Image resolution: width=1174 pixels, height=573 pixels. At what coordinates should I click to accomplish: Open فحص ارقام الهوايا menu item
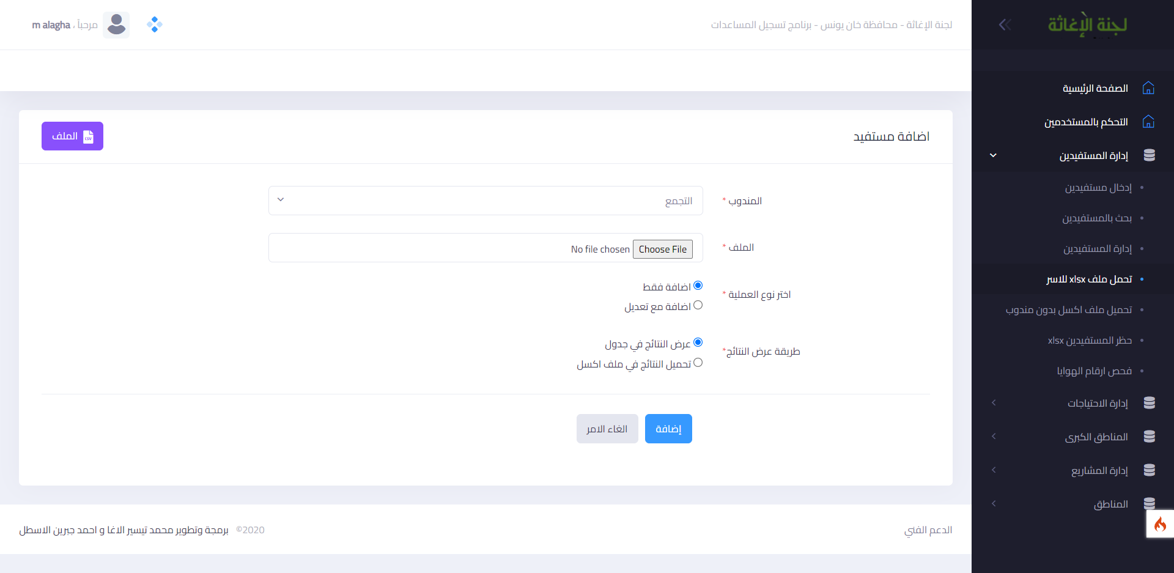coord(1094,371)
